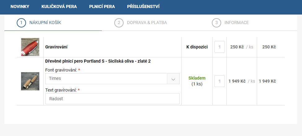Click step 2 circle icon
Viewport: 302px width, 136px height.
click(x=119, y=23)
